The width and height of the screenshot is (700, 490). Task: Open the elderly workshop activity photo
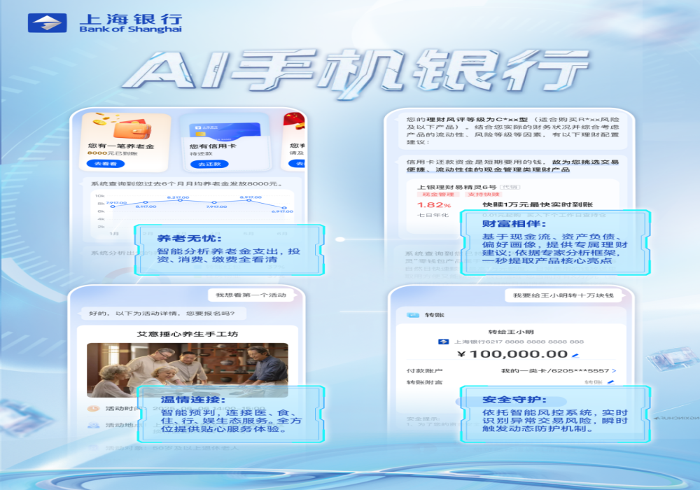pyautogui.click(x=187, y=370)
